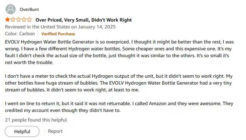Click the divider between Carbon and Verified Purchase
Image resolution: width=246 pixels, height=140 pixels.
[38, 34]
